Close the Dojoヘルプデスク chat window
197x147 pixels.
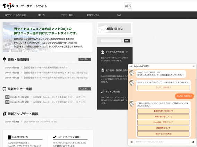click(194, 66)
